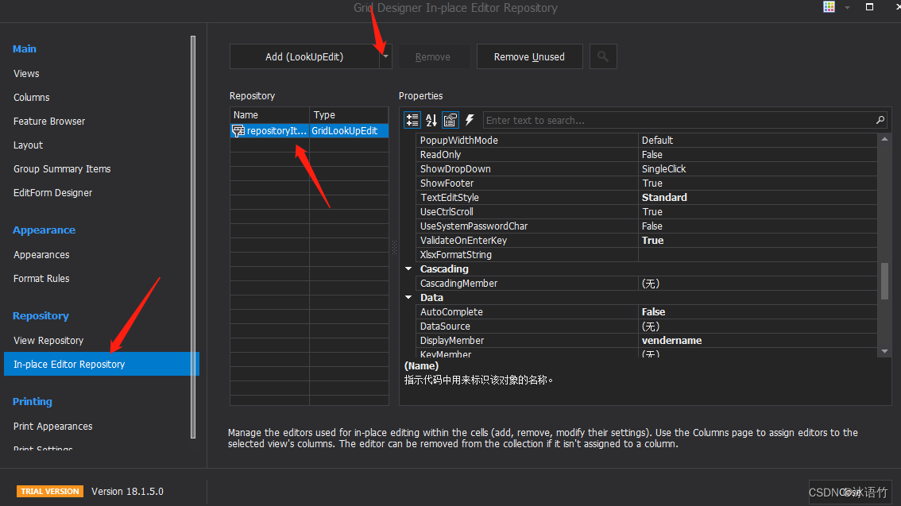This screenshot has height=506, width=901.
Task: Collapse the Data category
Action: tap(408, 297)
